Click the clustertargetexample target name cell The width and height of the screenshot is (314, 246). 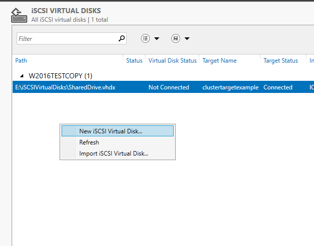(230, 87)
